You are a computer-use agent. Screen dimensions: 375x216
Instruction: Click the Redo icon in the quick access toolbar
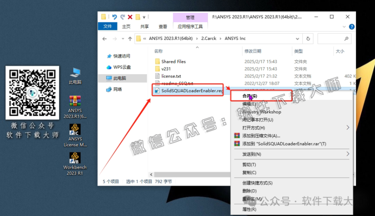click(x=123, y=17)
